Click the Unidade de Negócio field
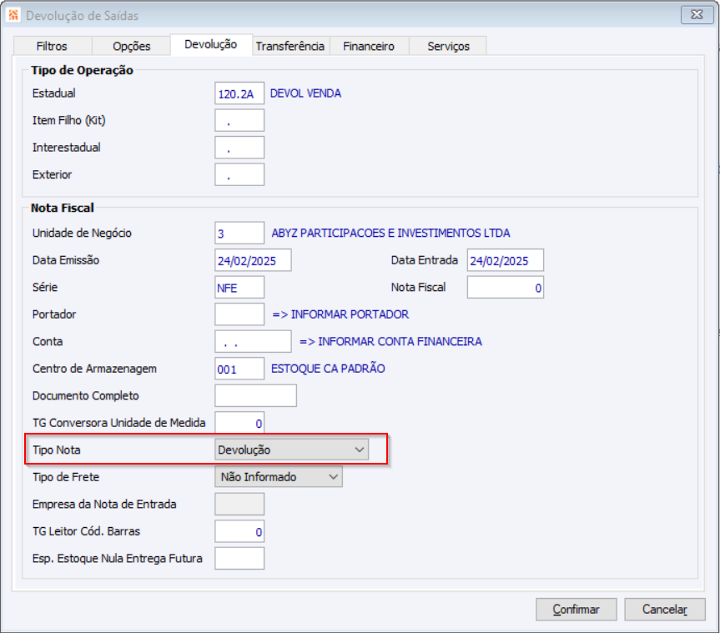Viewport: 720px width, 633px height. point(239,233)
